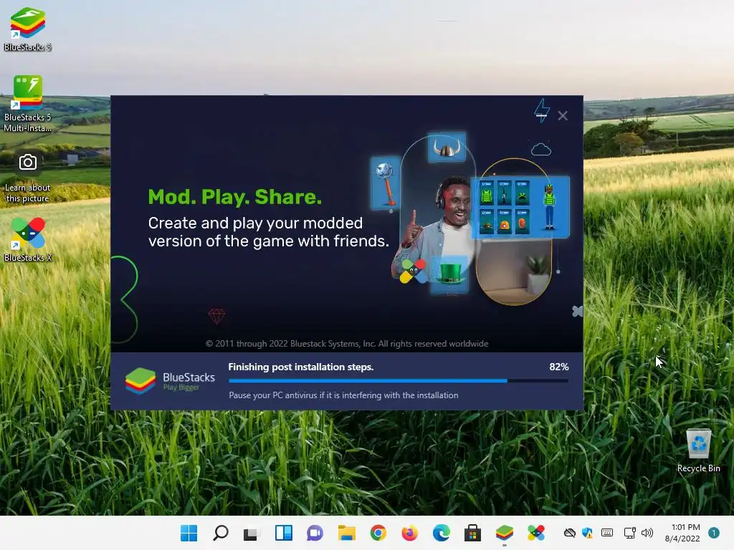Click the volume speaker tray icon
The height and width of the screenshot is (550, 734).
tap(647, 533)
